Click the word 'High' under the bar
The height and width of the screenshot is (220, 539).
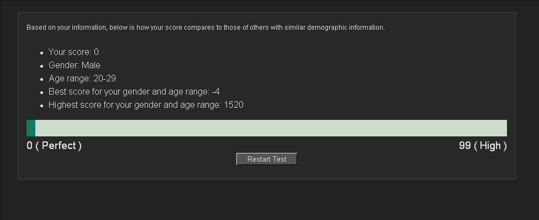(x=490, y=146)
